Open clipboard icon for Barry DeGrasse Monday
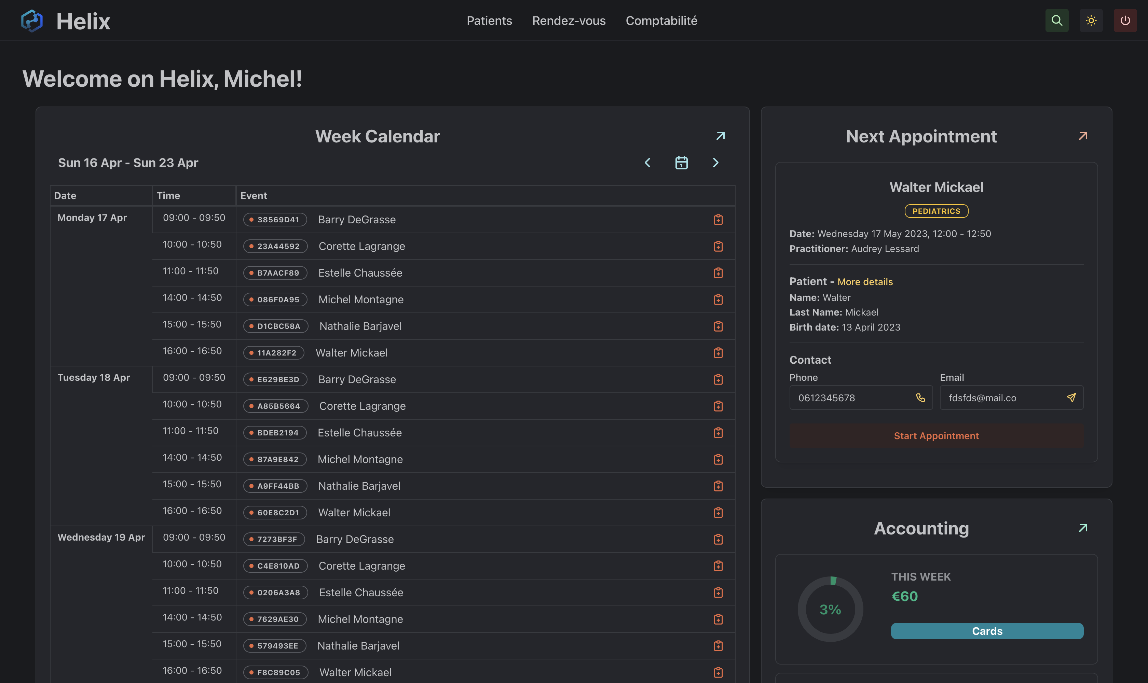This screenshot has height=683, width=1148. click(718, 220)
